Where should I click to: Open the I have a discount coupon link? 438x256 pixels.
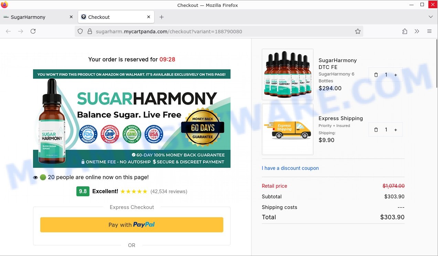(290, 168)
